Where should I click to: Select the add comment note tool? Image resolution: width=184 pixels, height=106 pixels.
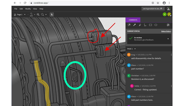(x=129, y=25)
